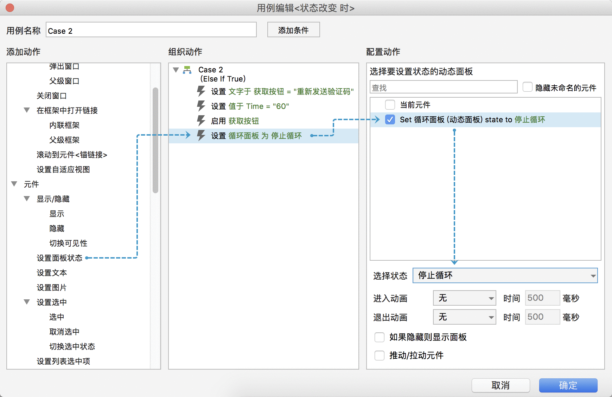Image resolution: width=612 pixels, height=397 pixels.
Task: Collapse the Case 2 tree node
Action: coord(176,70)
